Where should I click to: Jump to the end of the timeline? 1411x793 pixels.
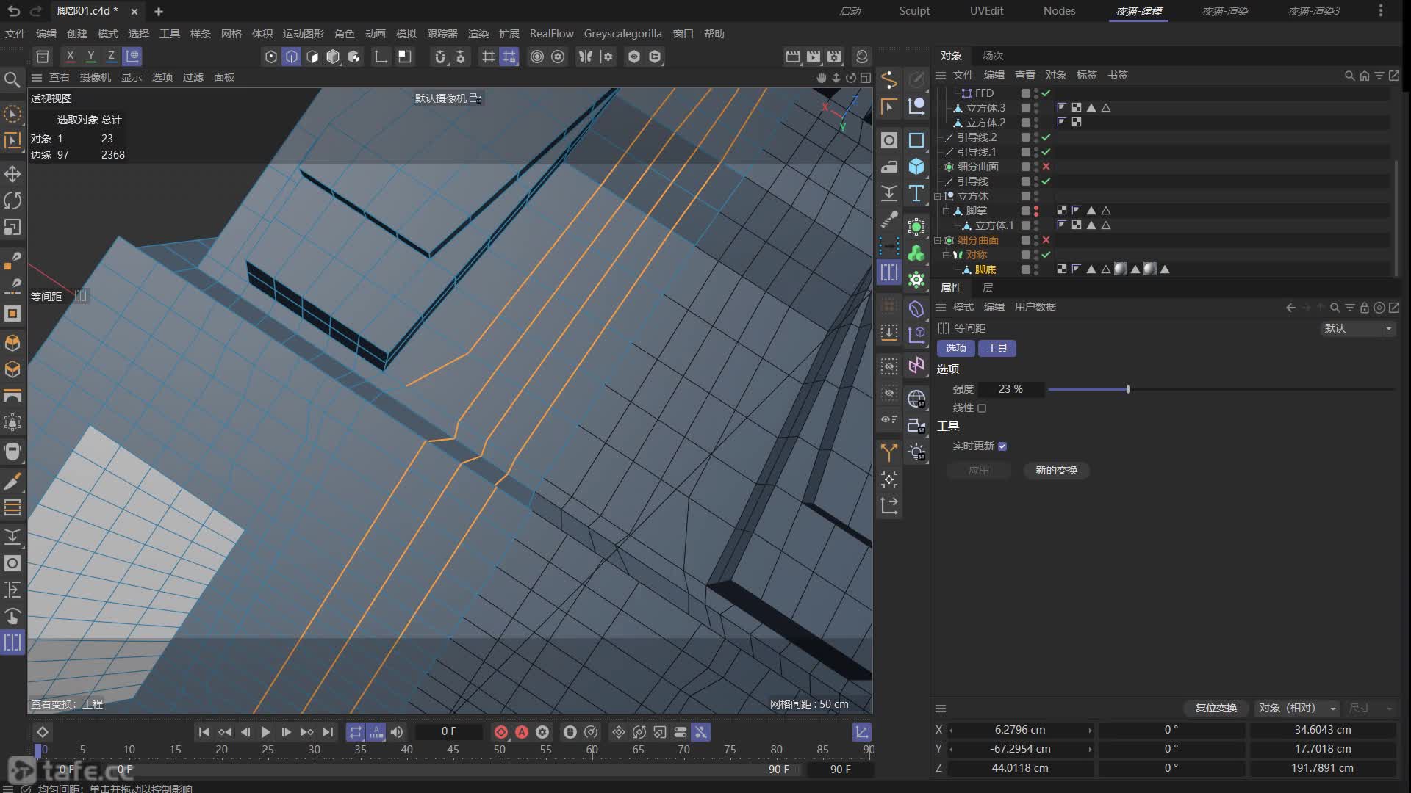pyautogui.click(x=328, y=732)
